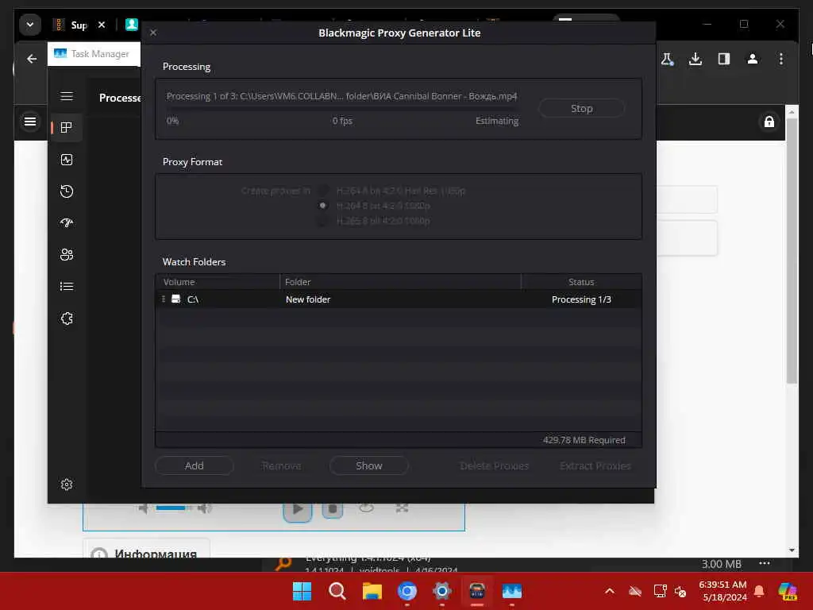Screen dimensions: 813x610
Task: Show the selected watch folder
Action: [x=368, y=465]
